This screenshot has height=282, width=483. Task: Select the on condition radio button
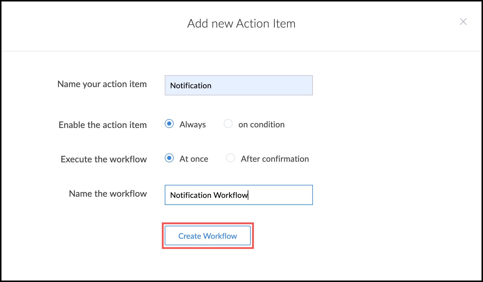tap(228, 124)
